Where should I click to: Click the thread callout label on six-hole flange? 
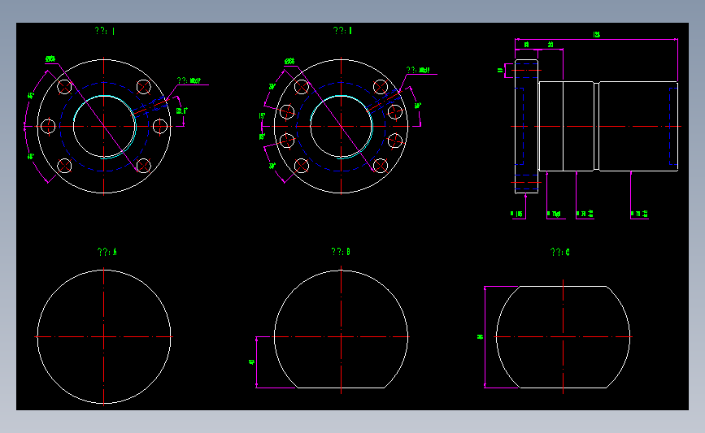(x=189, y=81)
